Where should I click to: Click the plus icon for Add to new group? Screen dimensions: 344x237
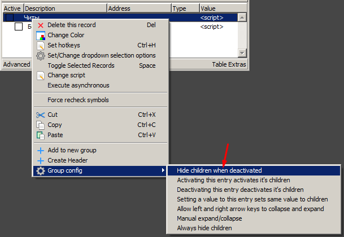pyautogui.click(x=40, y=151)
